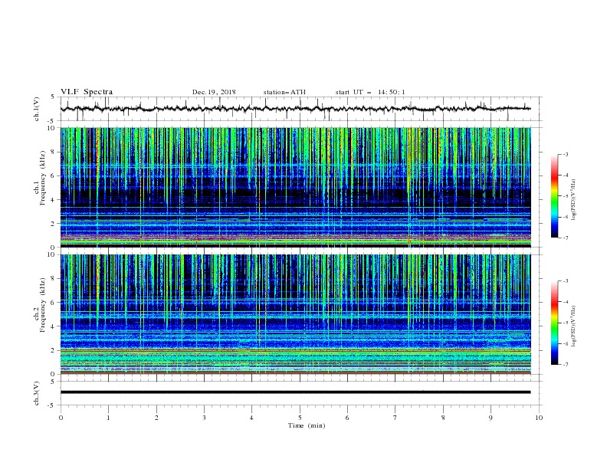Click the ch.1 voltage waveform trace
607x469 pixels.
click(x=295, y=109)
